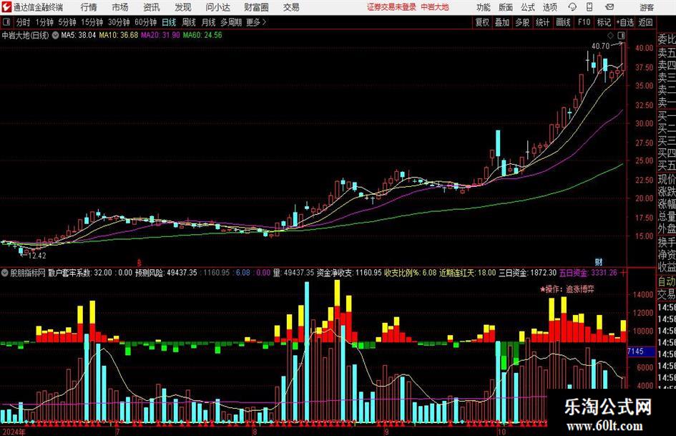The height and width of the screenshot is (436, 676).
Task: Open the 版面 menu
Action: click(506, 7)
